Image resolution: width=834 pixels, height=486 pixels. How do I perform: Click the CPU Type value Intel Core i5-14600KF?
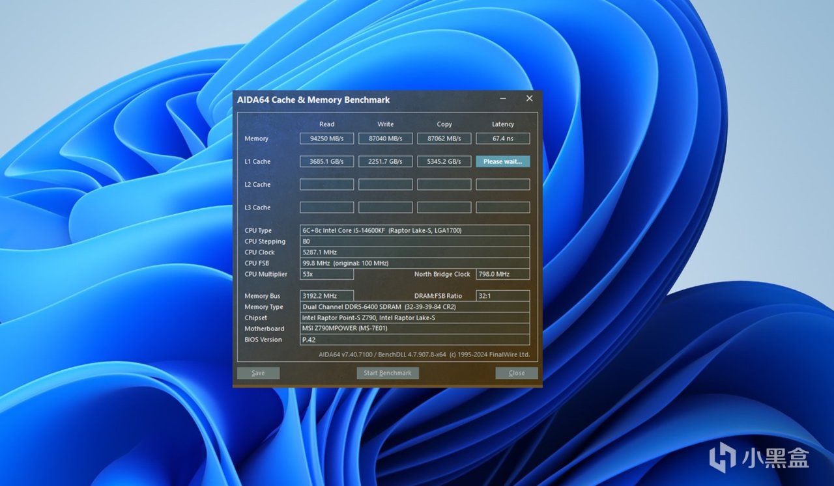point(415,230)
